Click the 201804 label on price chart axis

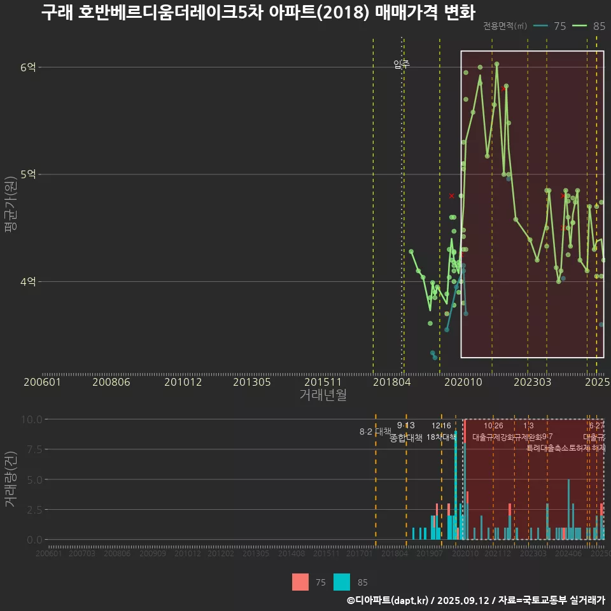point(390,382)
